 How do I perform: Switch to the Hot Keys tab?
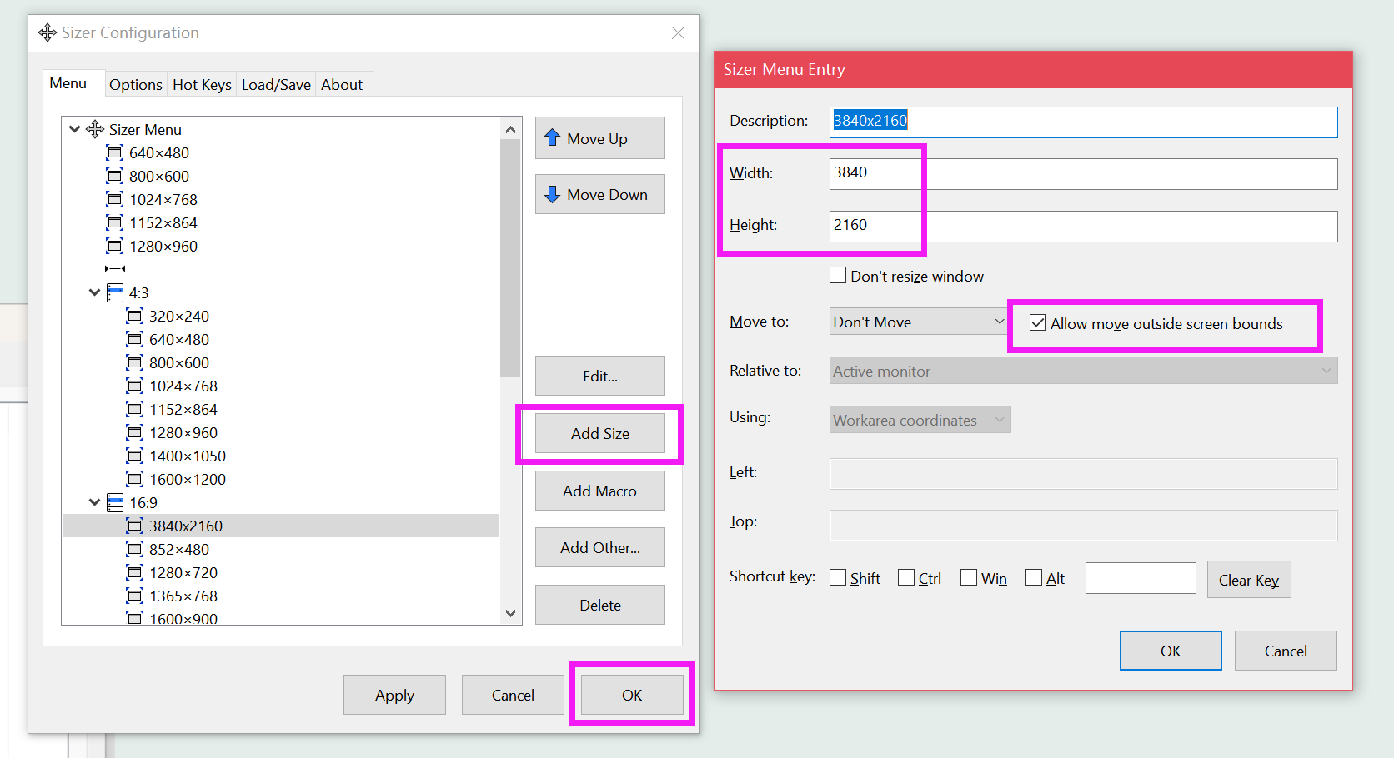click(202, 84)
